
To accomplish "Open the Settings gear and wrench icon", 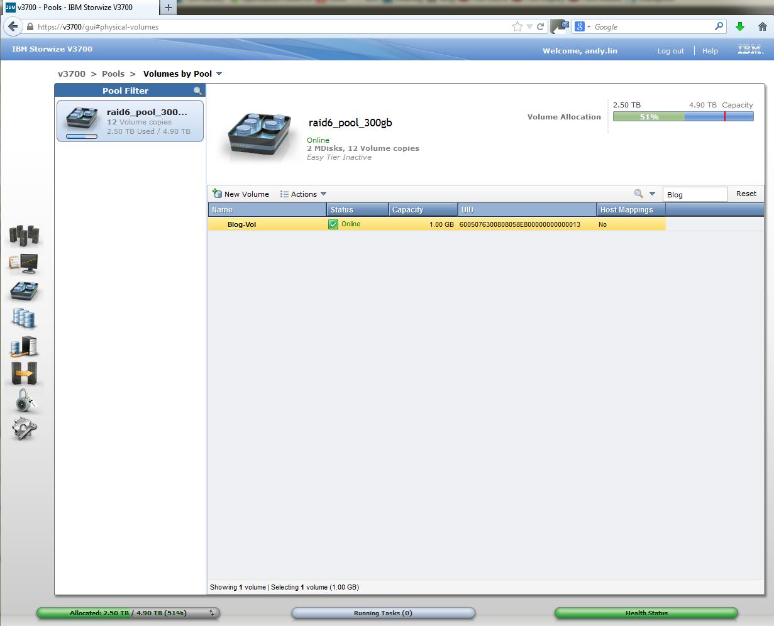I will 25,429.
